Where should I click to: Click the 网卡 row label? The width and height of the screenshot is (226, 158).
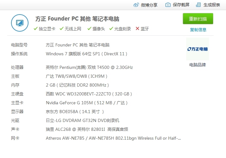click(15, 138)
